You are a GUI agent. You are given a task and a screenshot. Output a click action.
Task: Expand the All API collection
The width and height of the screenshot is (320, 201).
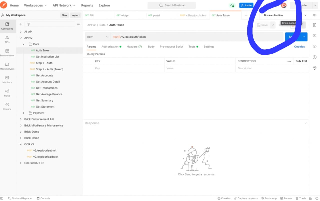21,32
